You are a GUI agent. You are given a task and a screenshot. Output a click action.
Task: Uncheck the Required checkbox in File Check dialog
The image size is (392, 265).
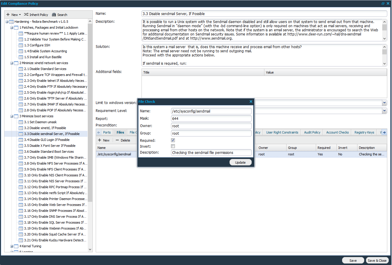point(173,140)
